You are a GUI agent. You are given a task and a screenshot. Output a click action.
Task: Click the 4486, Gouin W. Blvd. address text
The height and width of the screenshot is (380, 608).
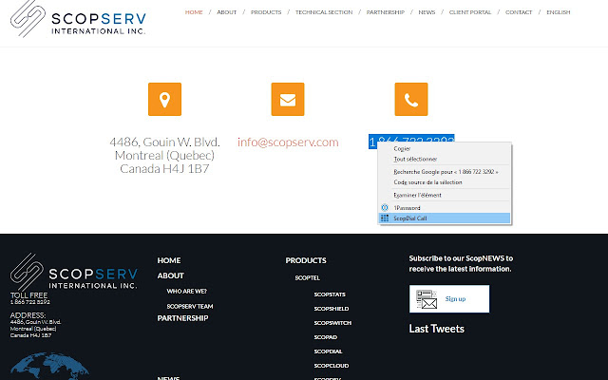click(x=164, y=142)
